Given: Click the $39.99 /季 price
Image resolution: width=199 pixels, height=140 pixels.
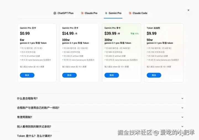Looking at the screenshot, I should point(112,34).
